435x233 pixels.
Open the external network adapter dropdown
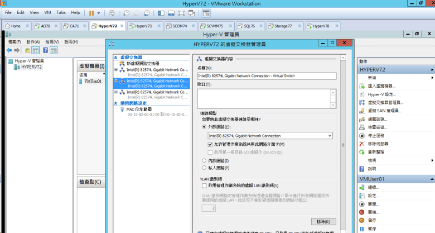point(330,136)
